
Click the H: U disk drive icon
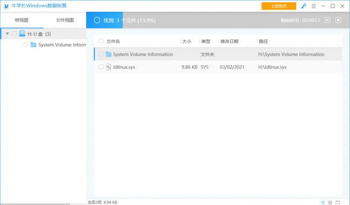(x=22, y=33)
